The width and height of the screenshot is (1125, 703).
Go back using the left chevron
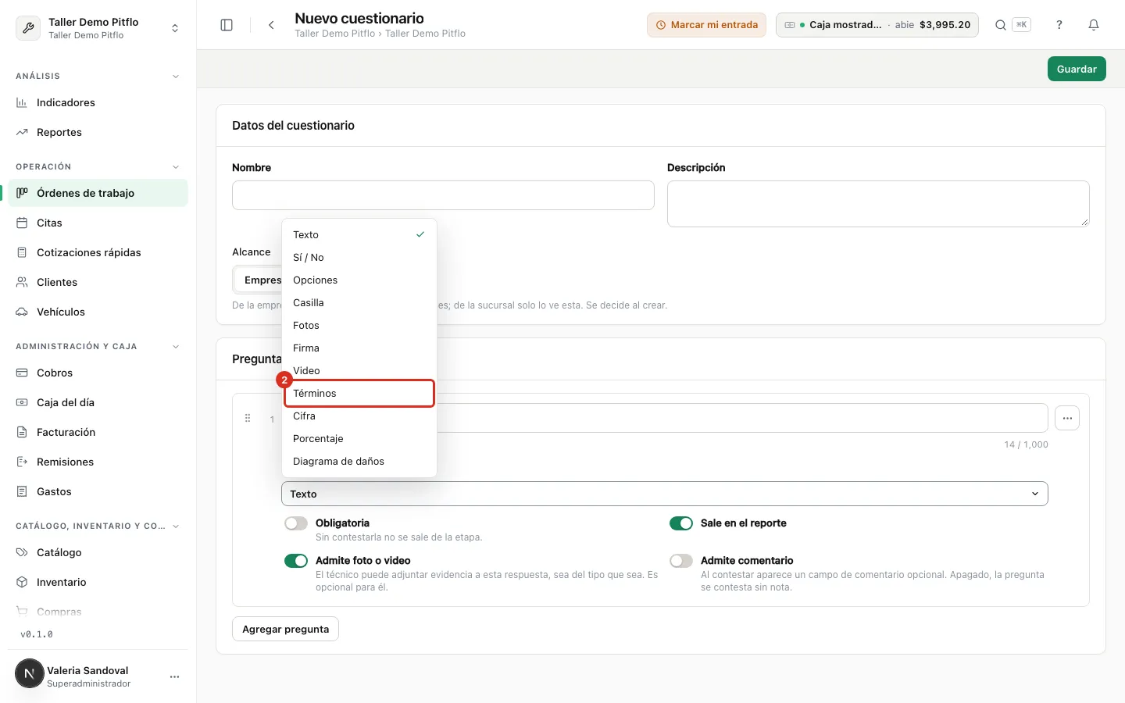271,25
